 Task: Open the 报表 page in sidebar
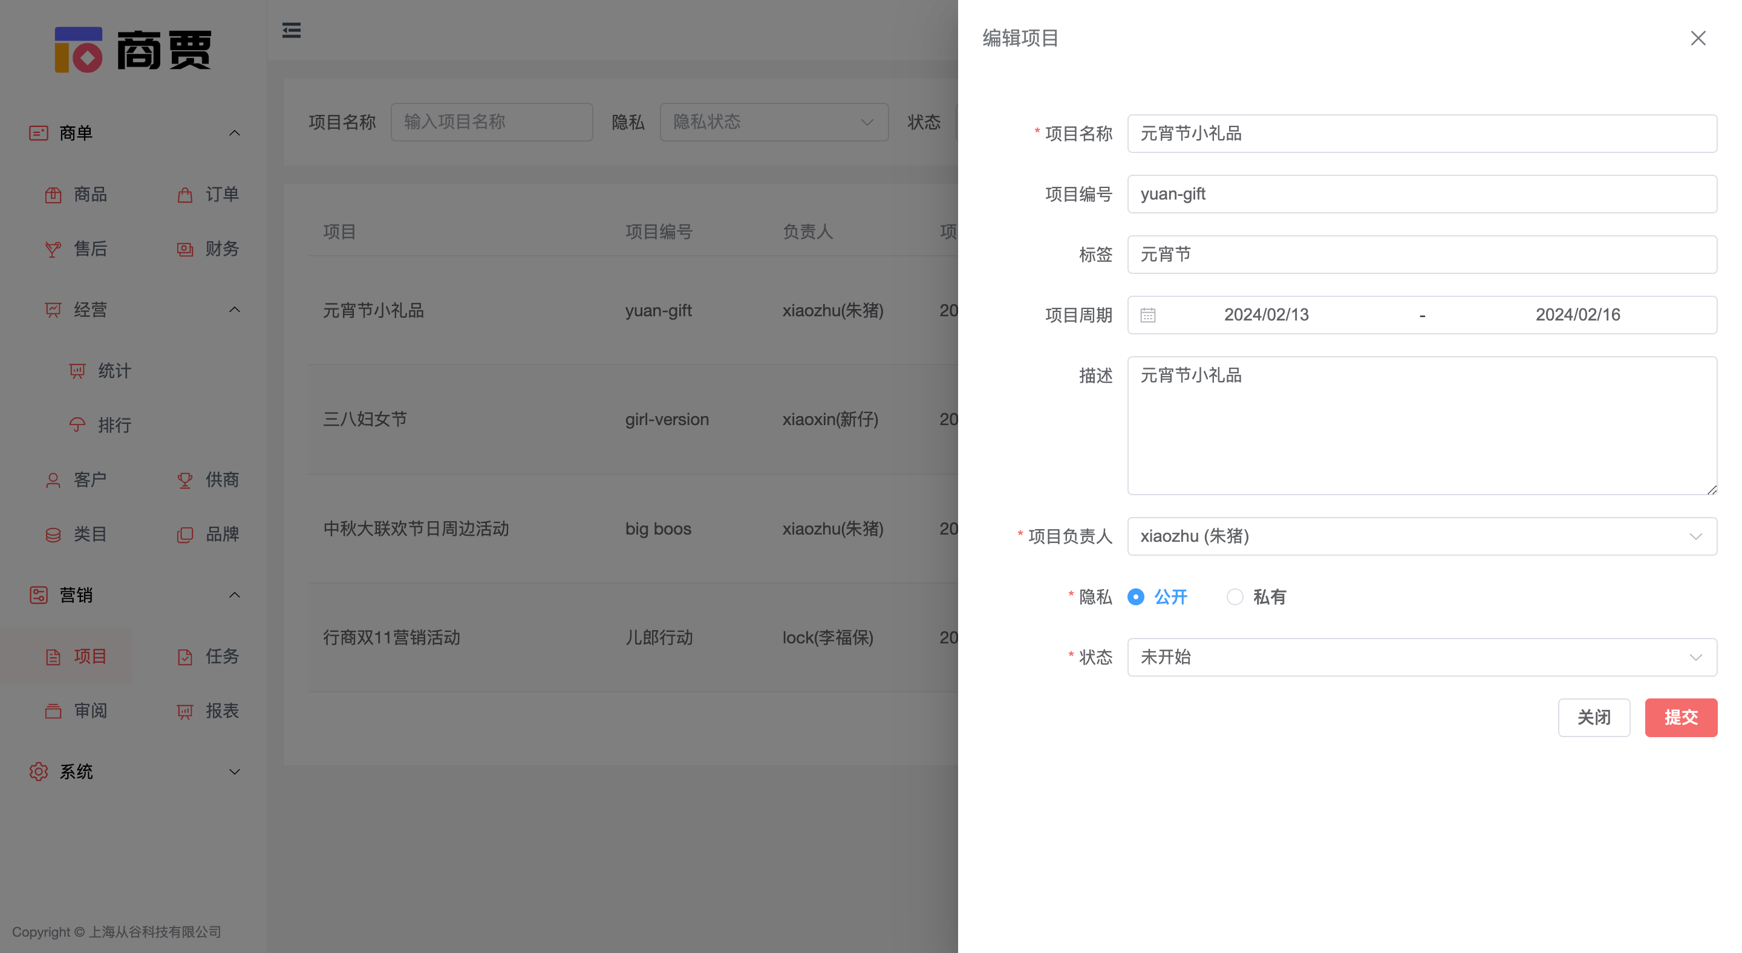tap(223, 711)
